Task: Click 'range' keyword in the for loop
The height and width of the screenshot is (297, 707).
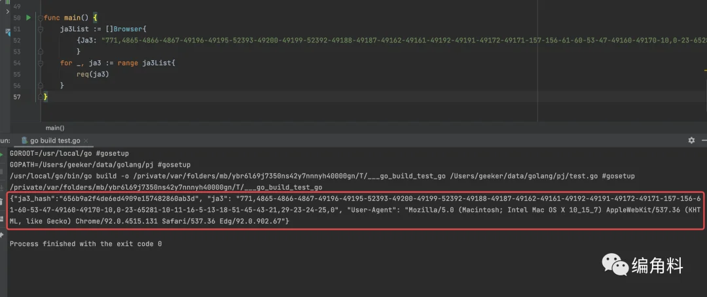Action: pos(128,63)
